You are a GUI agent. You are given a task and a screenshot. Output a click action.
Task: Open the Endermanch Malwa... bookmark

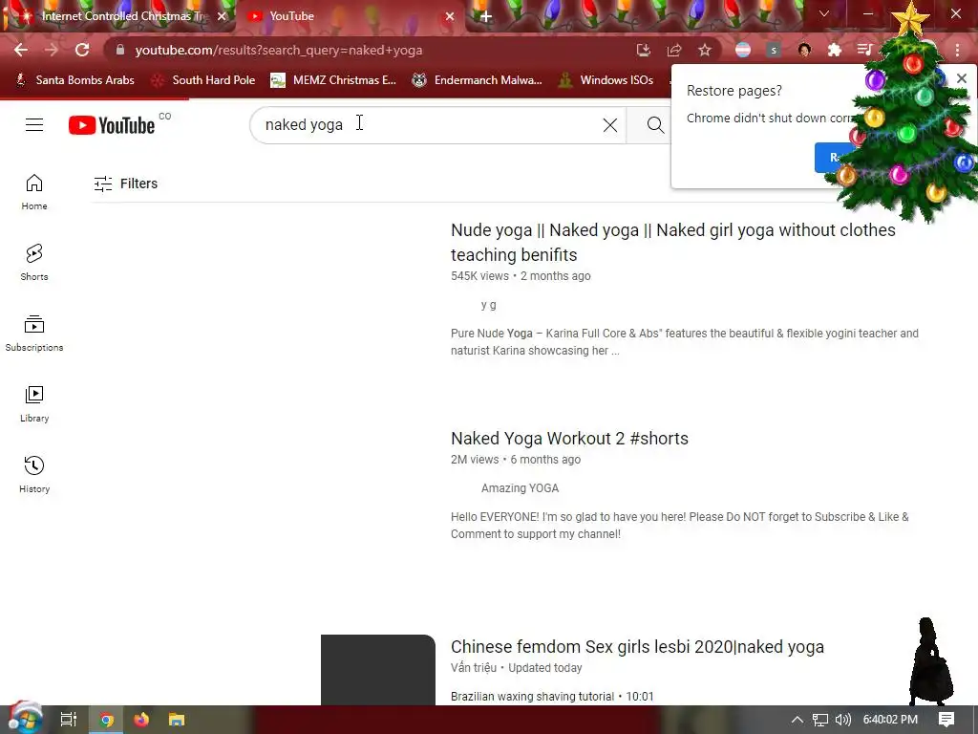tap(478, 80)
